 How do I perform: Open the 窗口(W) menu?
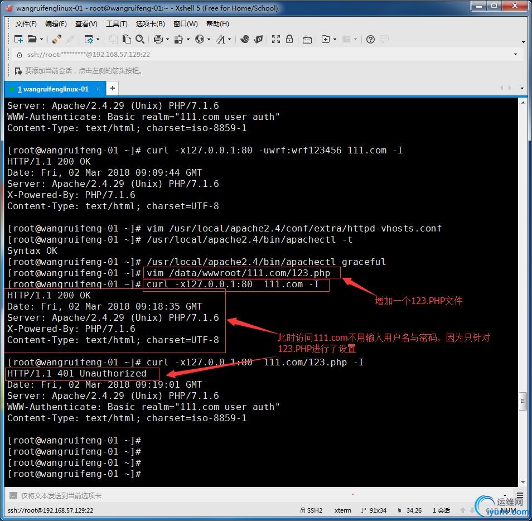coord(185,24)
